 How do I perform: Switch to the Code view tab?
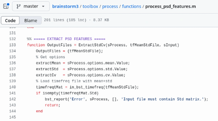(10, 20)
